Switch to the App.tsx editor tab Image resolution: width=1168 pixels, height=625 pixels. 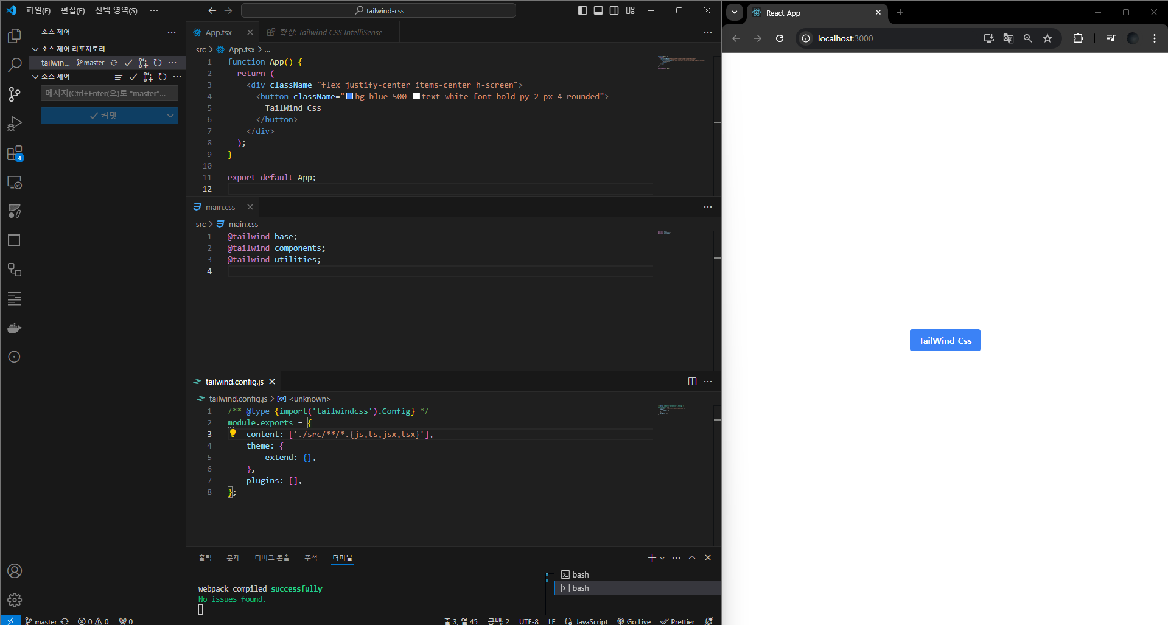coord(219,32)
